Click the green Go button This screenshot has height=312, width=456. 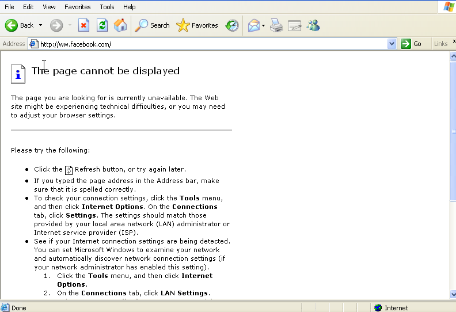click(411, 44)
